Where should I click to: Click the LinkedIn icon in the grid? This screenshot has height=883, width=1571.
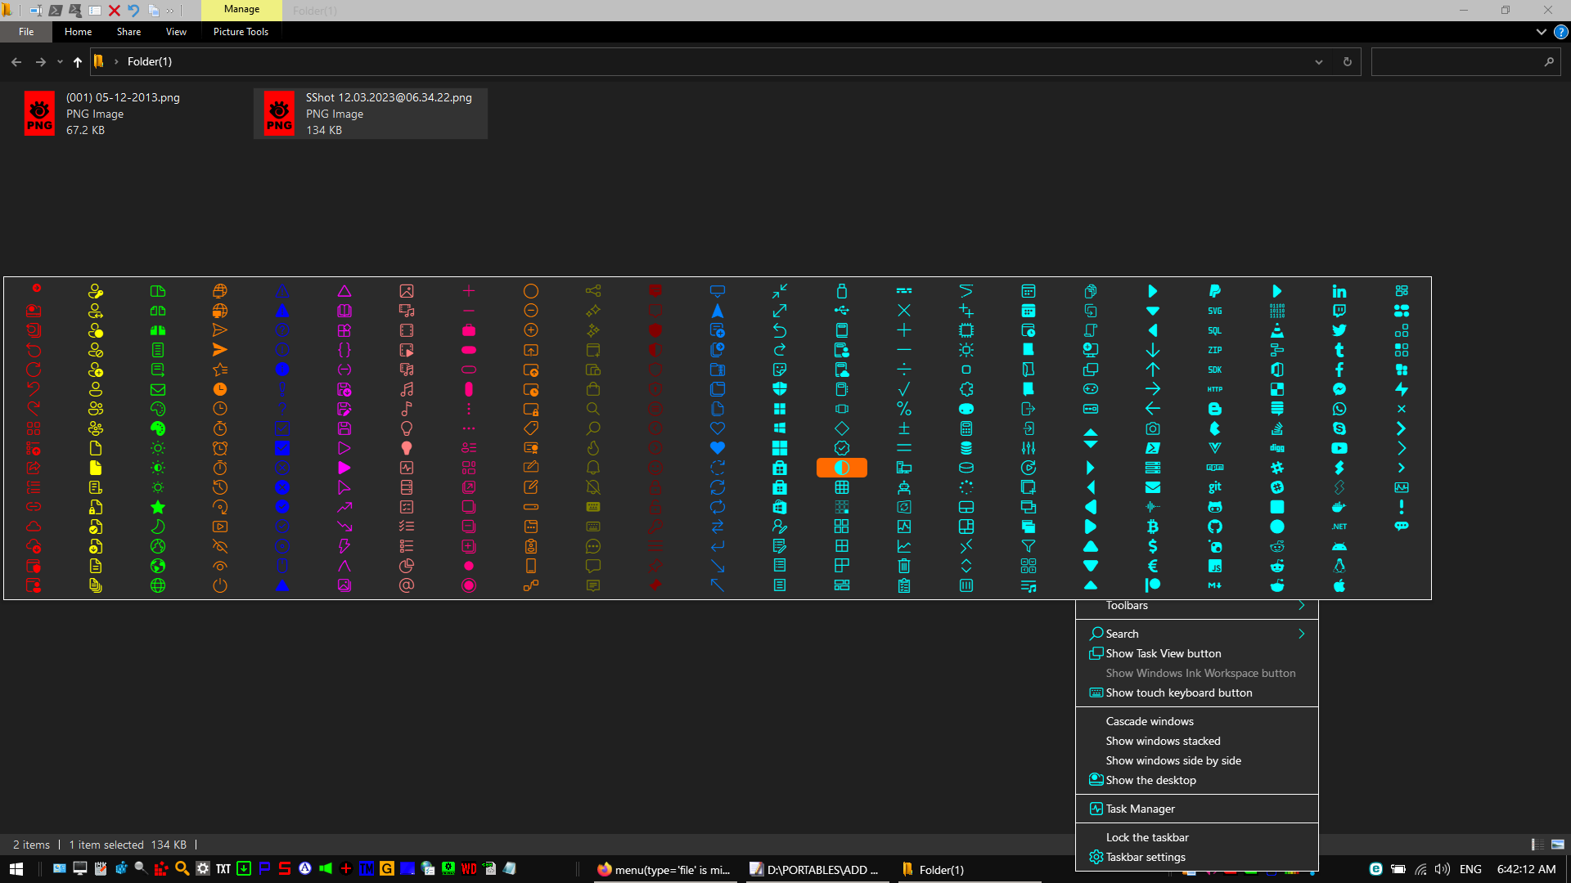coord(1339,291)
